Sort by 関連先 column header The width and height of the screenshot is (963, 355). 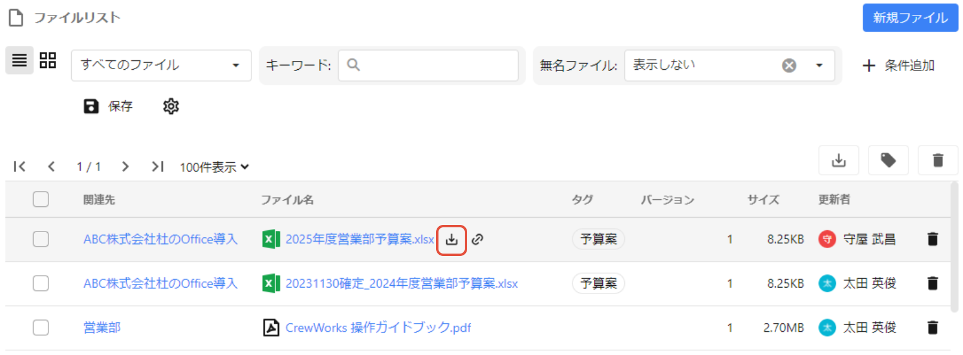point(99,200)
